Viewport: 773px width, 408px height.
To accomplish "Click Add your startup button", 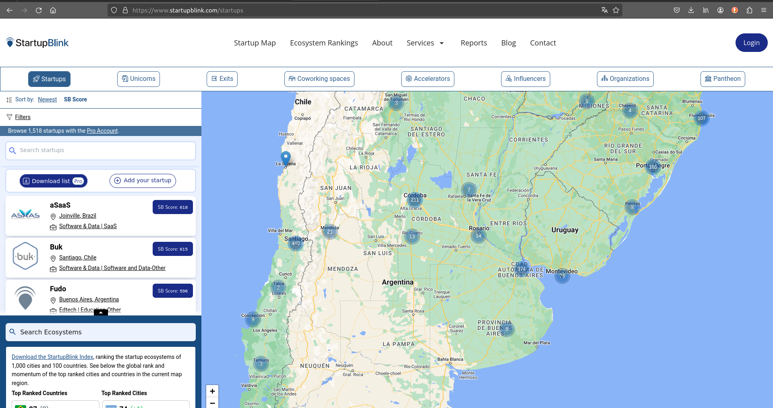I will tap(143, 181).
